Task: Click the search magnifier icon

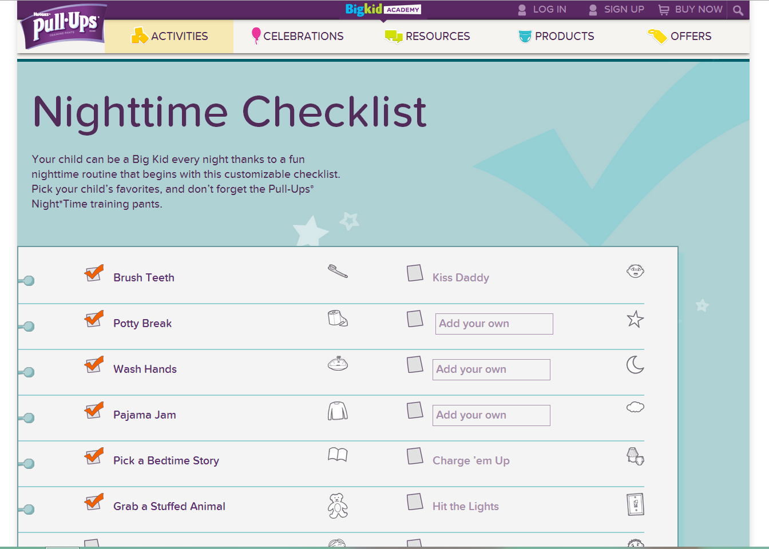Action: (738, 10)
